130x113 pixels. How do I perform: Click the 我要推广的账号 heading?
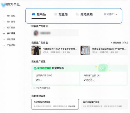click(40, 26)
